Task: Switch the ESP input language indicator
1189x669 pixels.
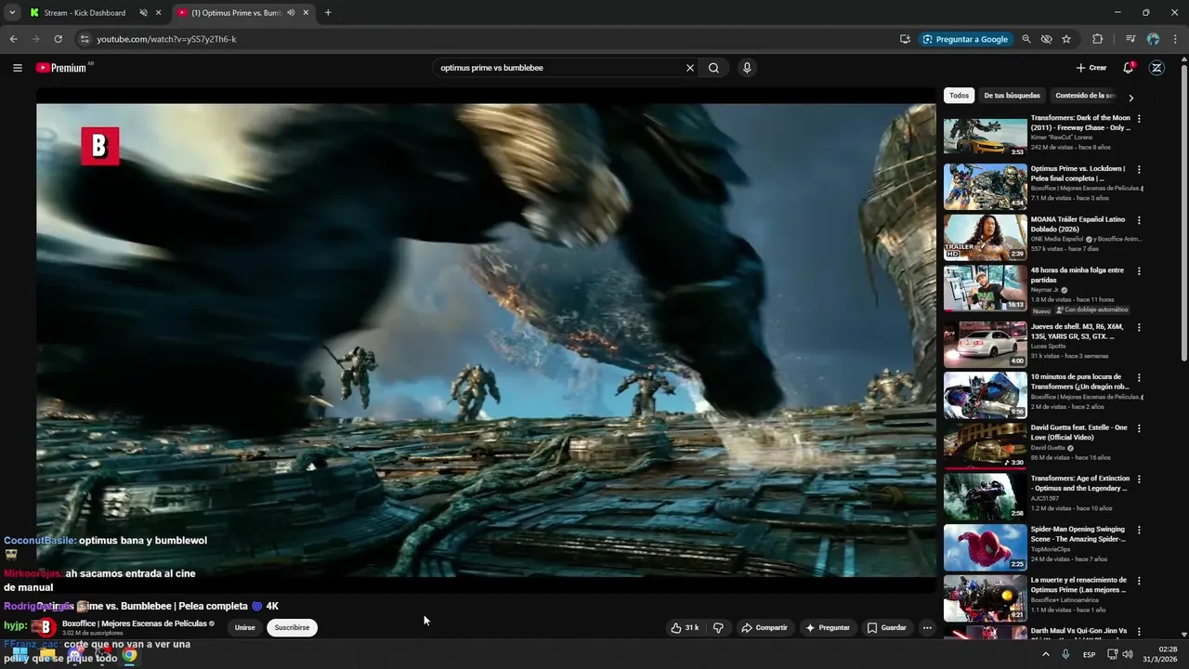Action: click(1089, 654)
